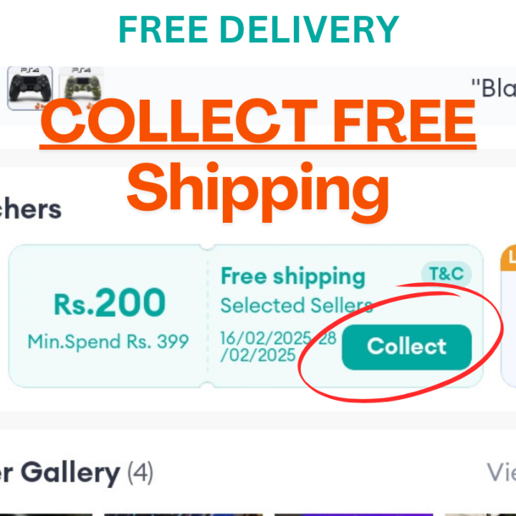The image size is (516, 516).
Task: Click the underlined COLLECT FREE headline
Action: (258, 120)
